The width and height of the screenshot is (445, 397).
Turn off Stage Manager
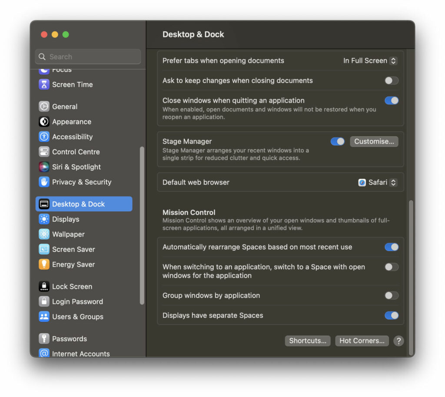[338, 141]
